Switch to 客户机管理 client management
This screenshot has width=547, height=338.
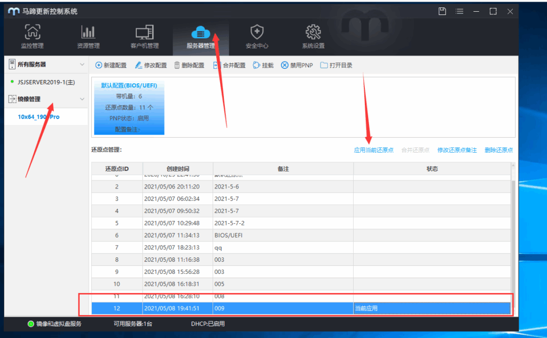coord(144,37)
